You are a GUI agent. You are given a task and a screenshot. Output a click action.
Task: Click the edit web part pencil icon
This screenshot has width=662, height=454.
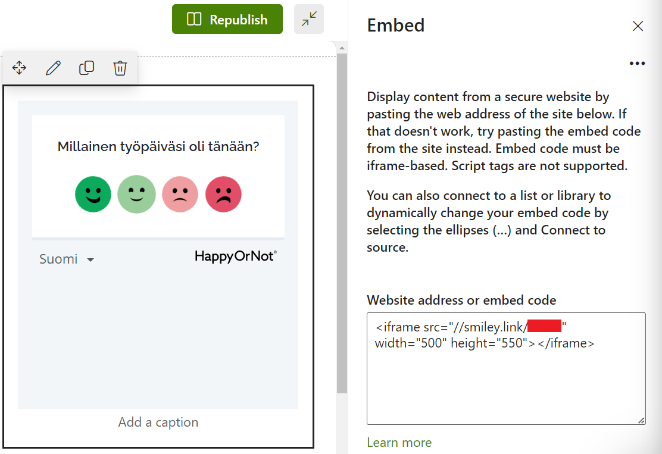[53, 68]
